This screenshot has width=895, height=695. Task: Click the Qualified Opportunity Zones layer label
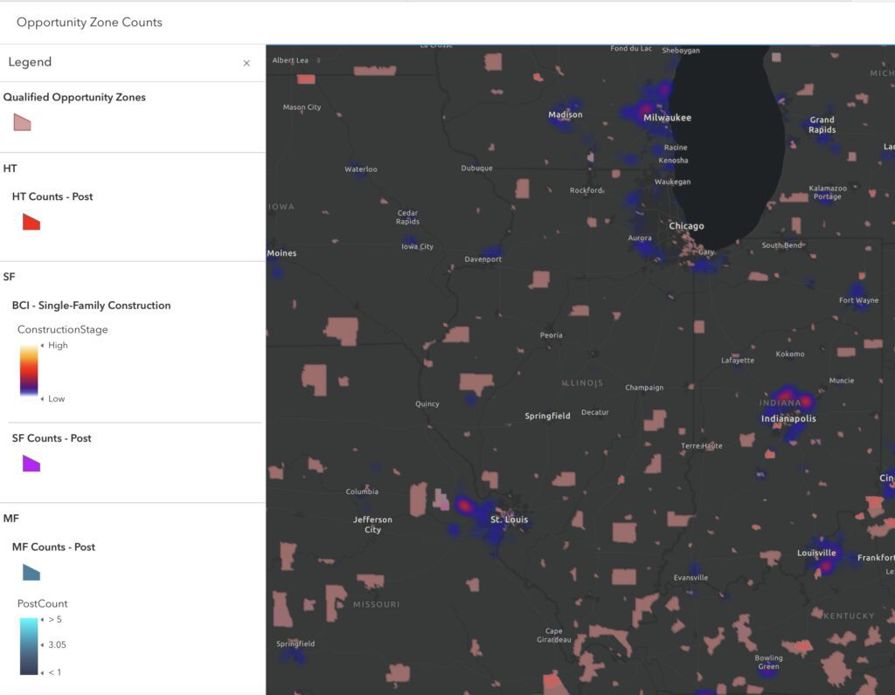(x=74, y=97)
